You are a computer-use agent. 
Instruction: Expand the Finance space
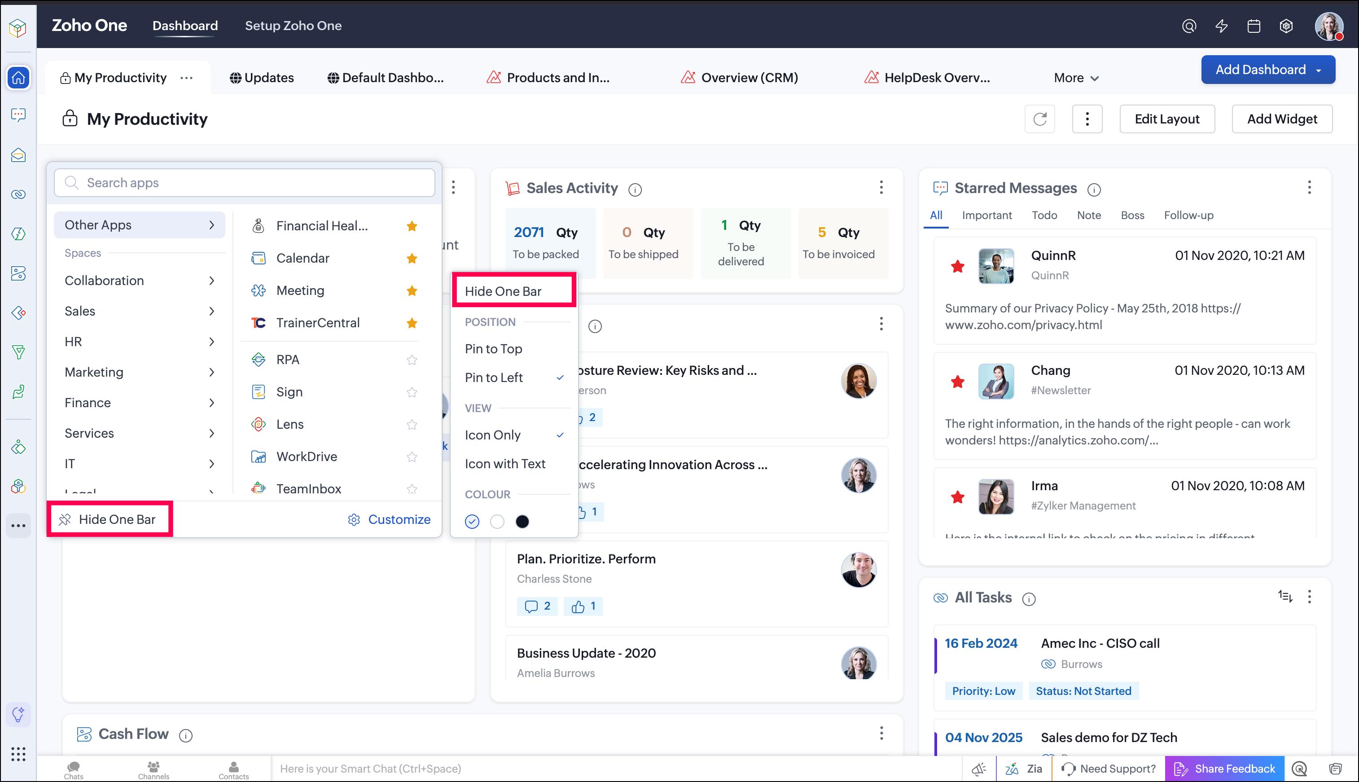[x=140, y=403]
